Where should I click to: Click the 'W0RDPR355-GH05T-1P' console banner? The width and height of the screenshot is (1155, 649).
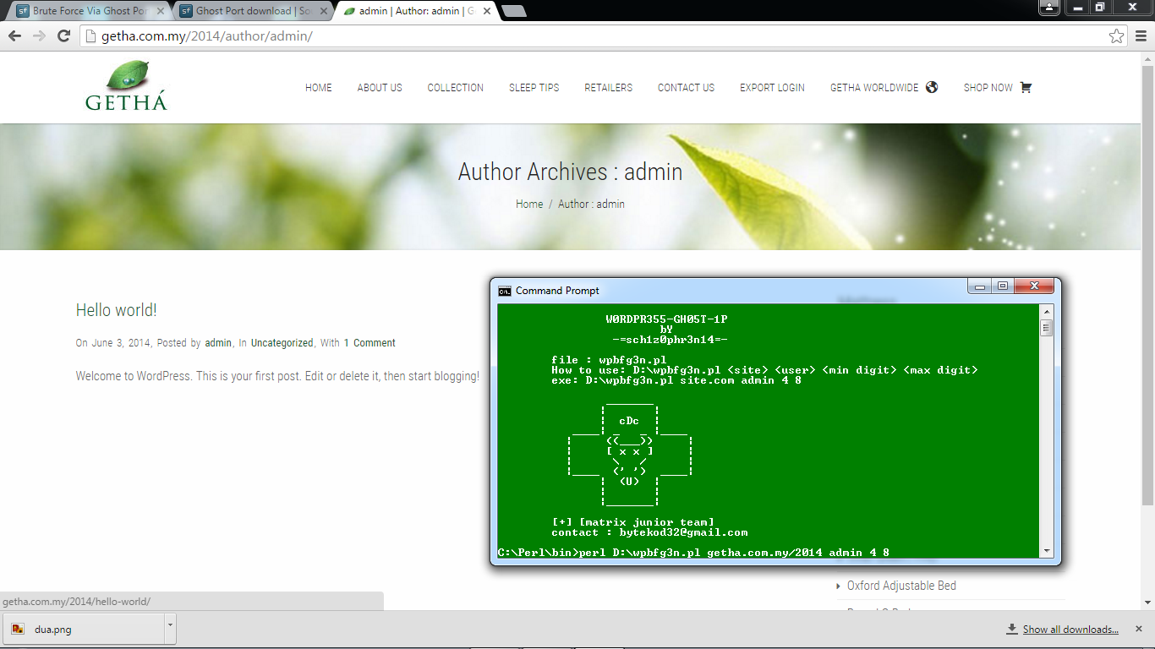pyautogui.click(x=666, y=319)
